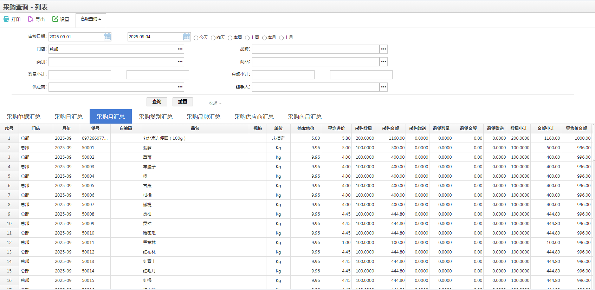Open calendar picker for end audit date
This screenshot has height=290, width=595.
pos(187,37)
